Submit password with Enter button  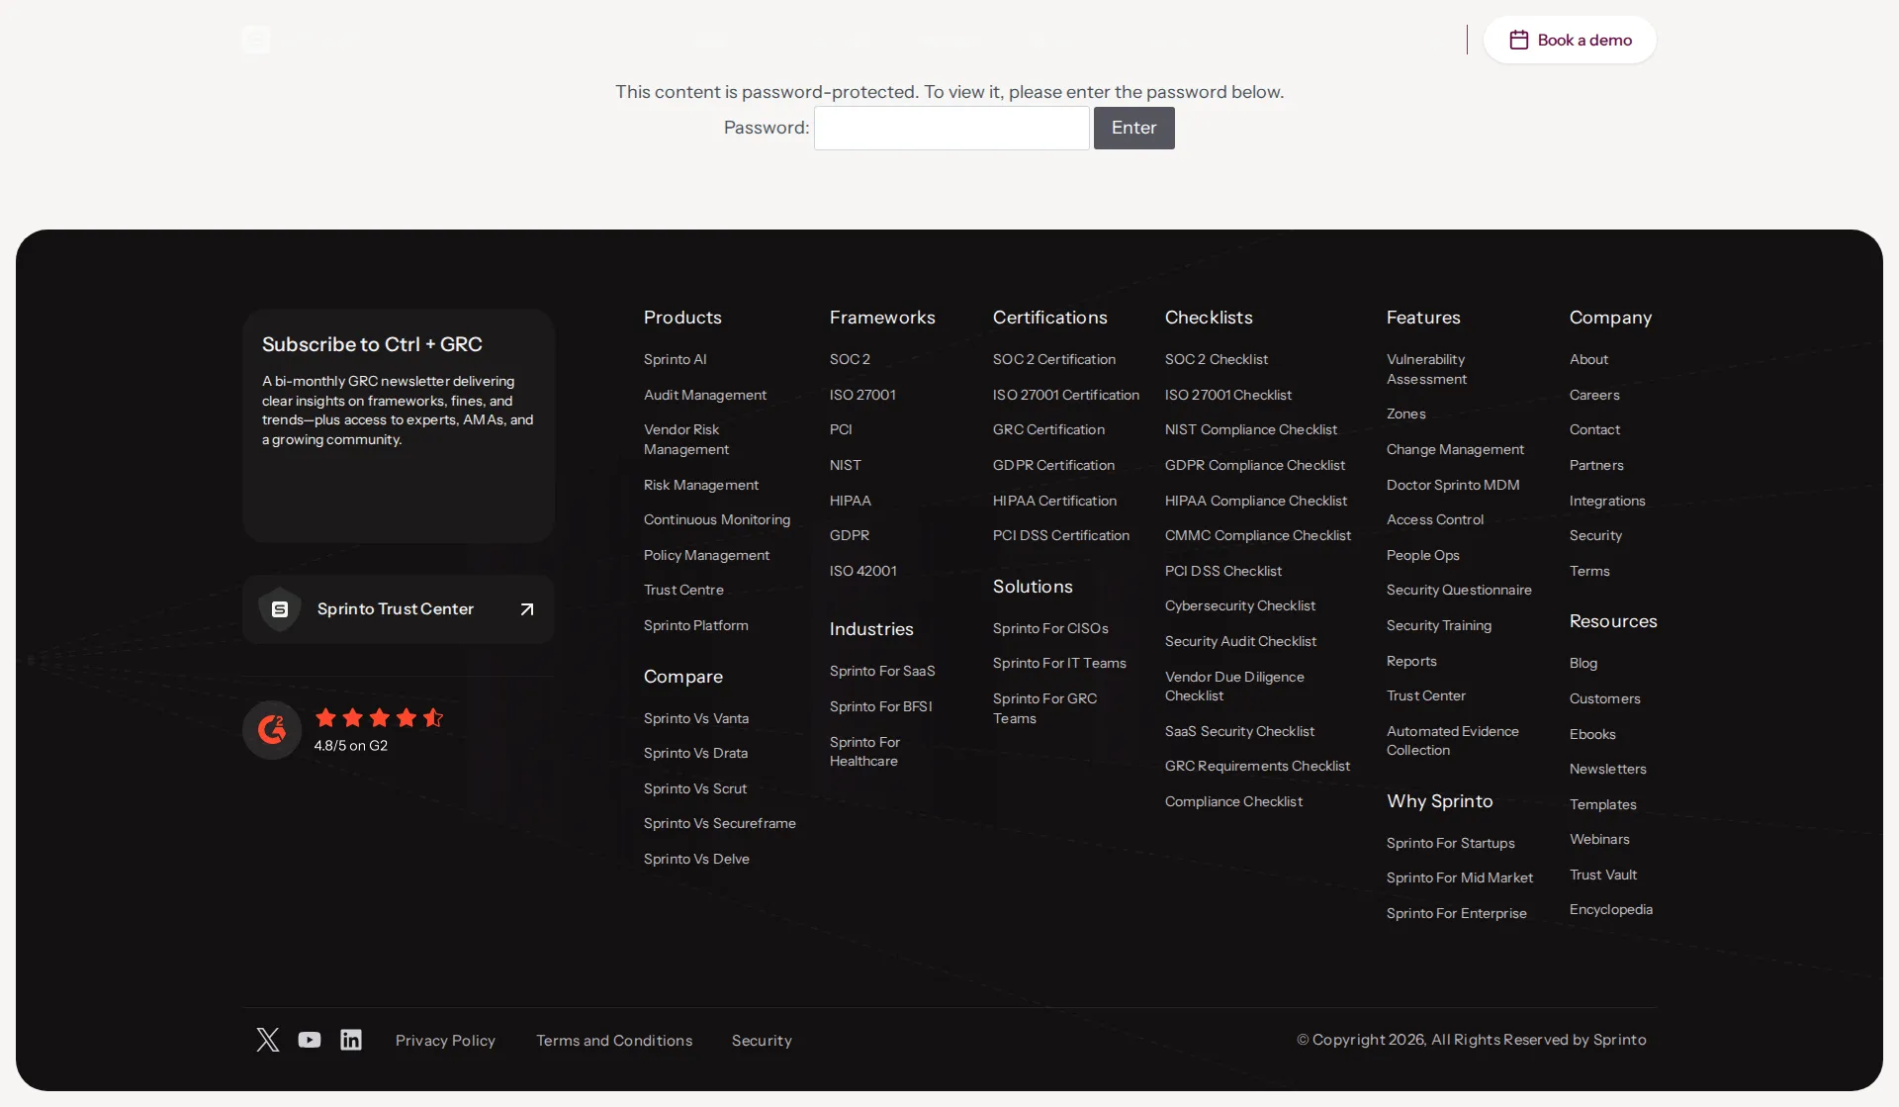tap(1133, 128)
